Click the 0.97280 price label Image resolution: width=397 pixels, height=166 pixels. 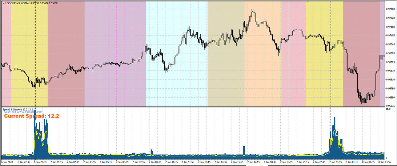pos(390,9)
